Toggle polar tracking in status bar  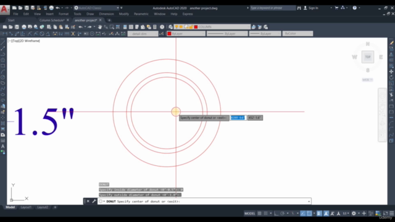[283, 213]
